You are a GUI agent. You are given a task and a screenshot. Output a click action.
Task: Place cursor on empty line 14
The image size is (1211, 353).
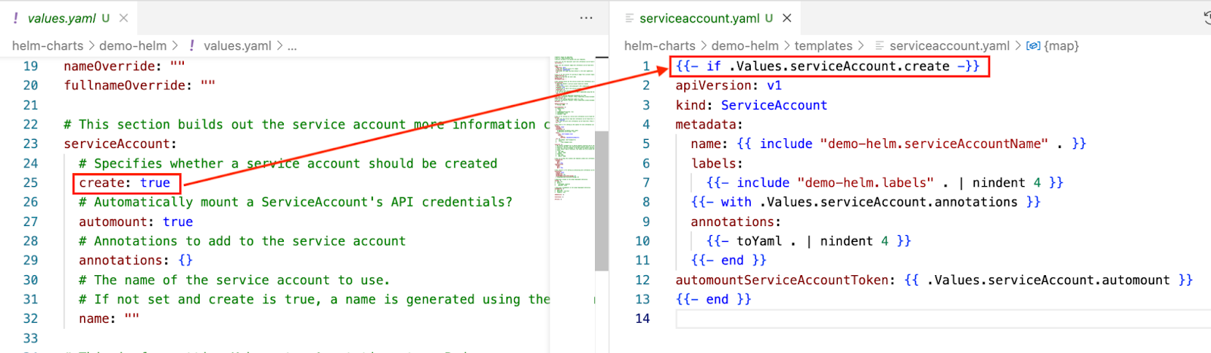(x=943, y=319)
